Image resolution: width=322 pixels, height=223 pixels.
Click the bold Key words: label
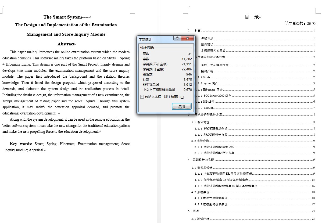21,144
